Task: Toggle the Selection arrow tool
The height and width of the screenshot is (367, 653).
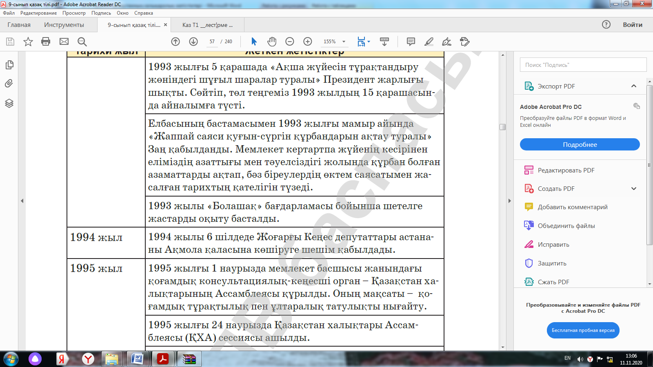Action: pos(254,42)
